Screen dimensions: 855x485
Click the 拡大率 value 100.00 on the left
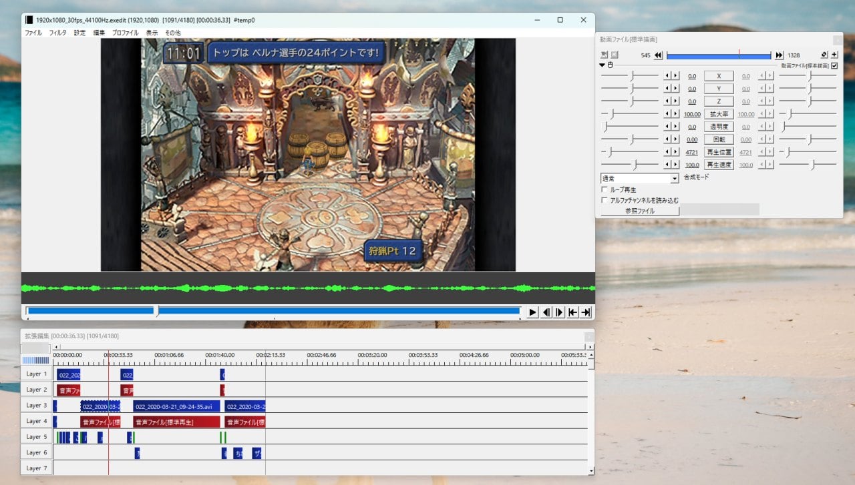point(692,114)
